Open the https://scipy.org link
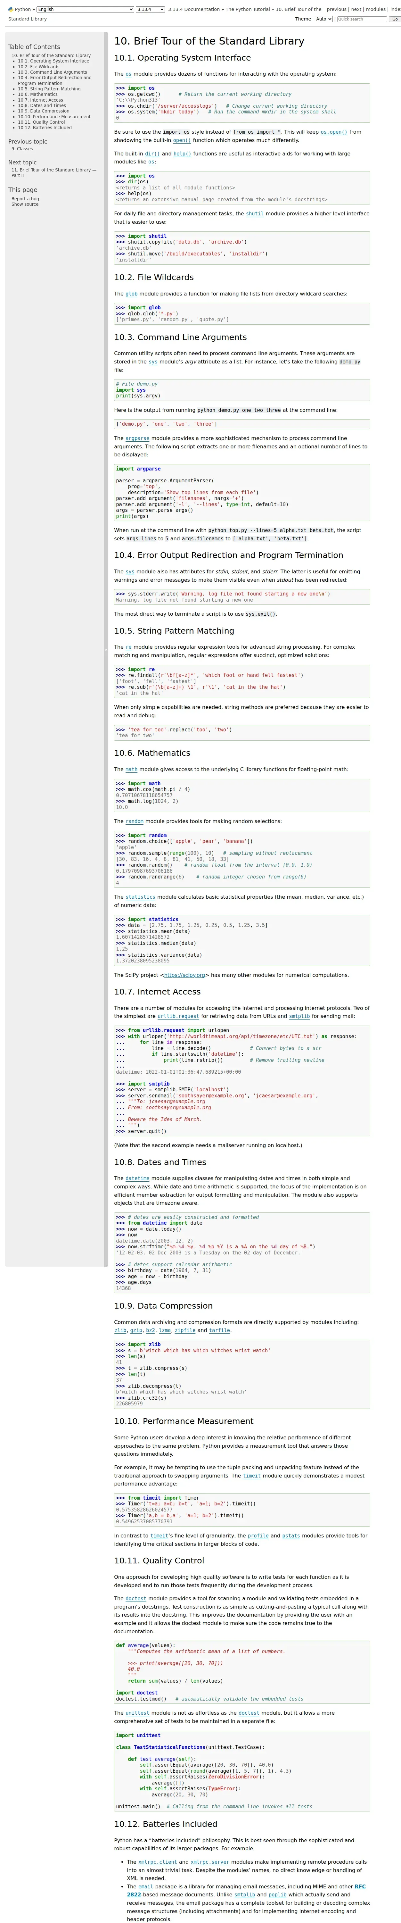401x1923 pixels. click(x=185, y=975)
